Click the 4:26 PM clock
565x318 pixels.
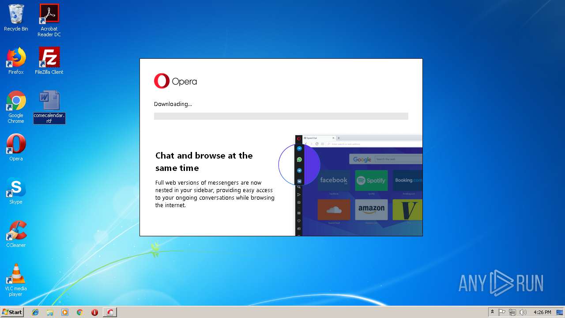point(542,312)
